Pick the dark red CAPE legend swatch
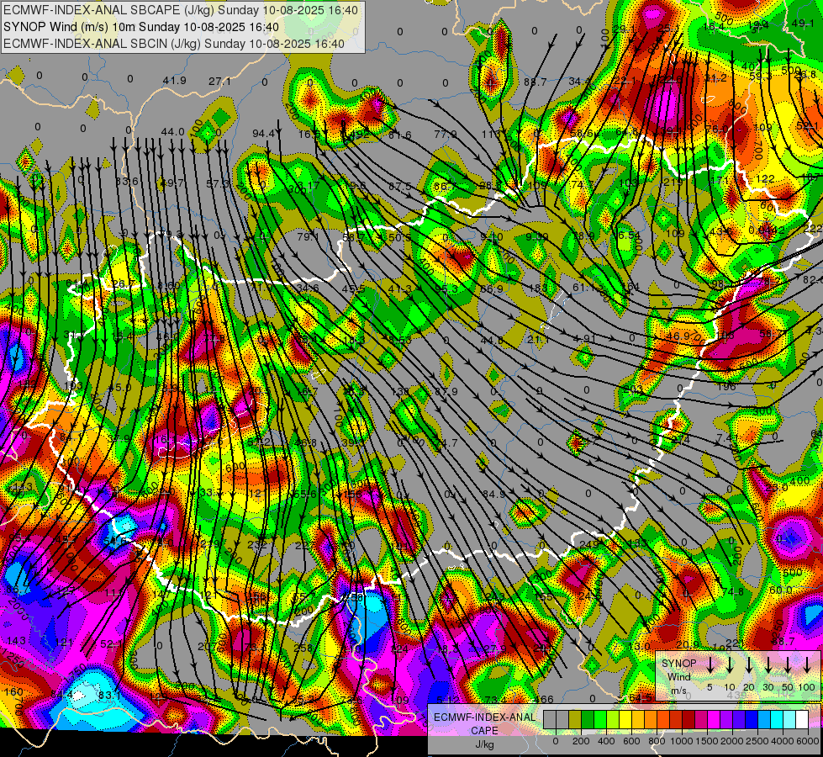823x757 pixels. pos(688,720)
